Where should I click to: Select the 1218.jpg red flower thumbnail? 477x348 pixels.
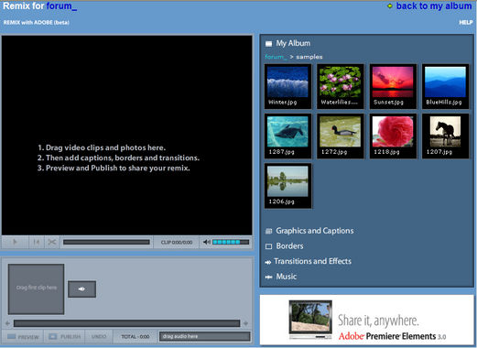tap(393, 136)
